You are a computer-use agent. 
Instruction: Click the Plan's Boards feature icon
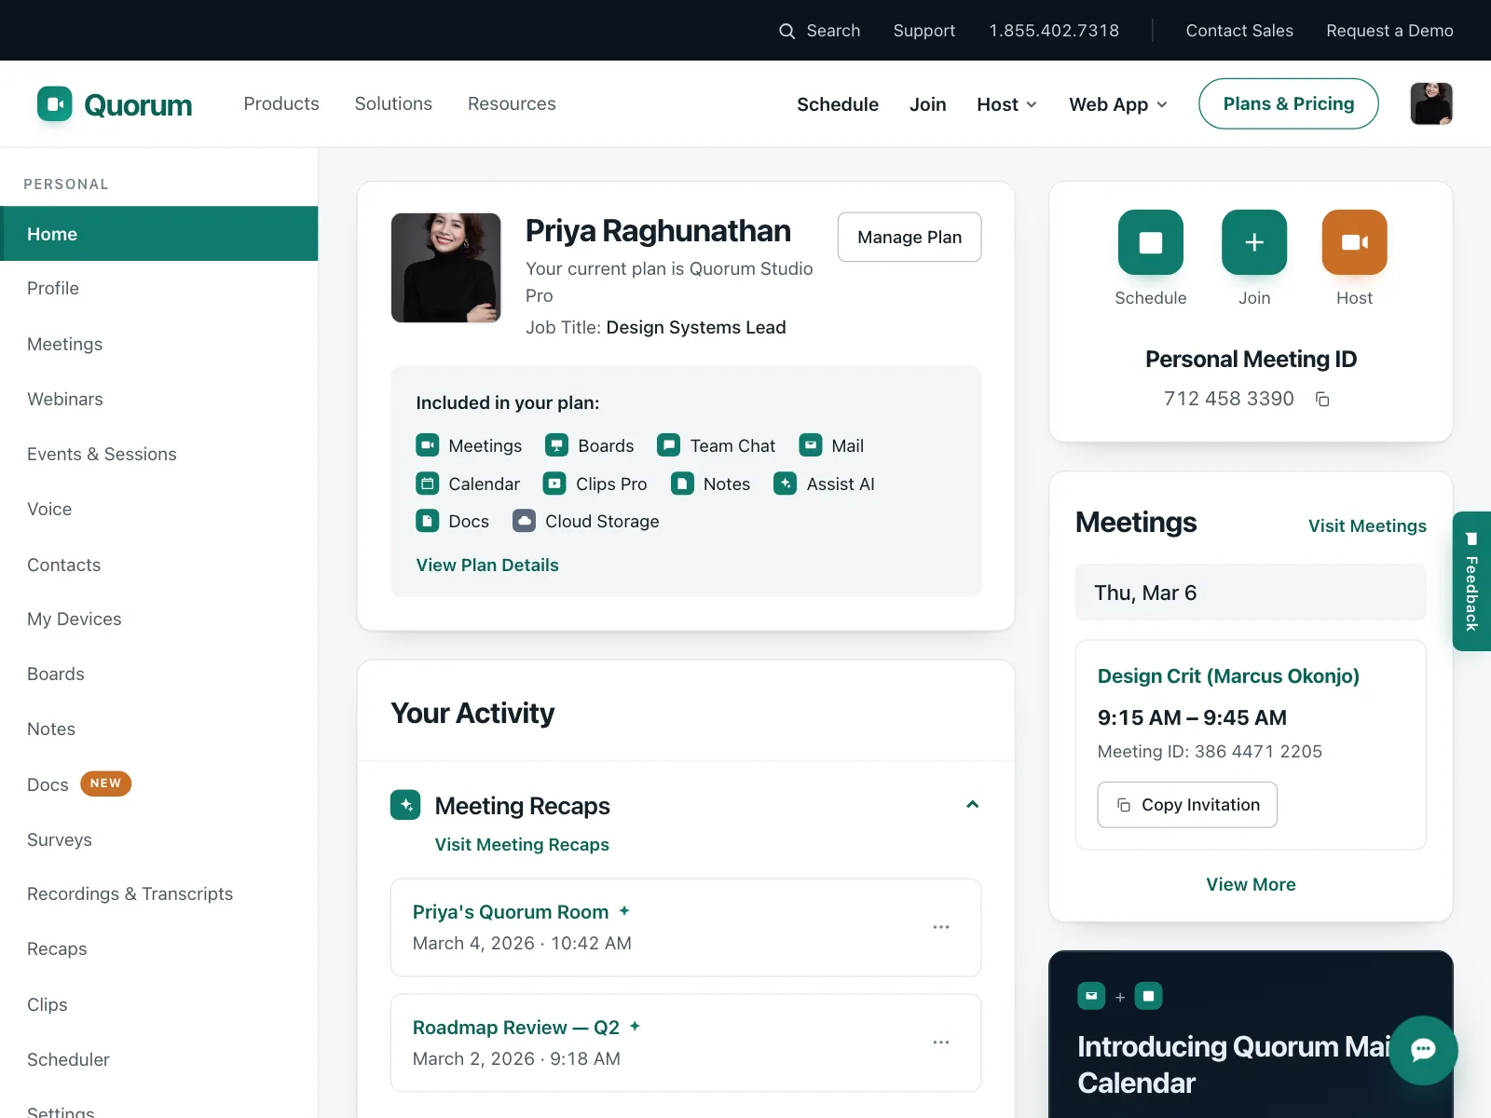point(556,445)
